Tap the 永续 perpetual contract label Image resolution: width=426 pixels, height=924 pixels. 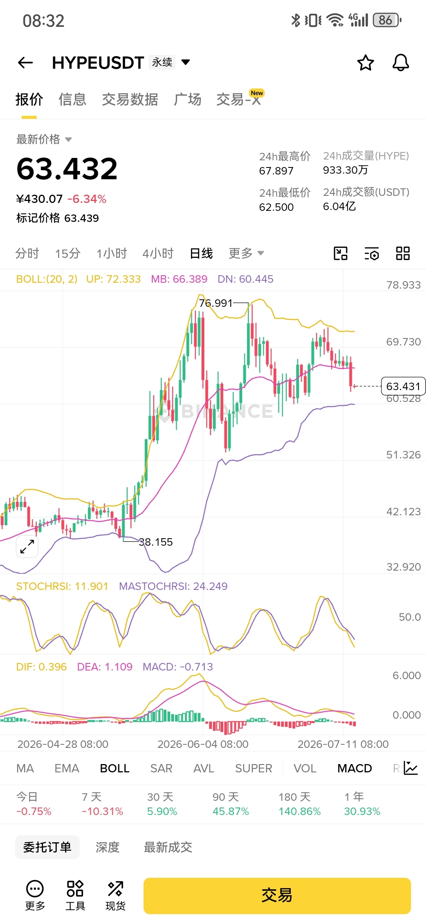(162, 62)
